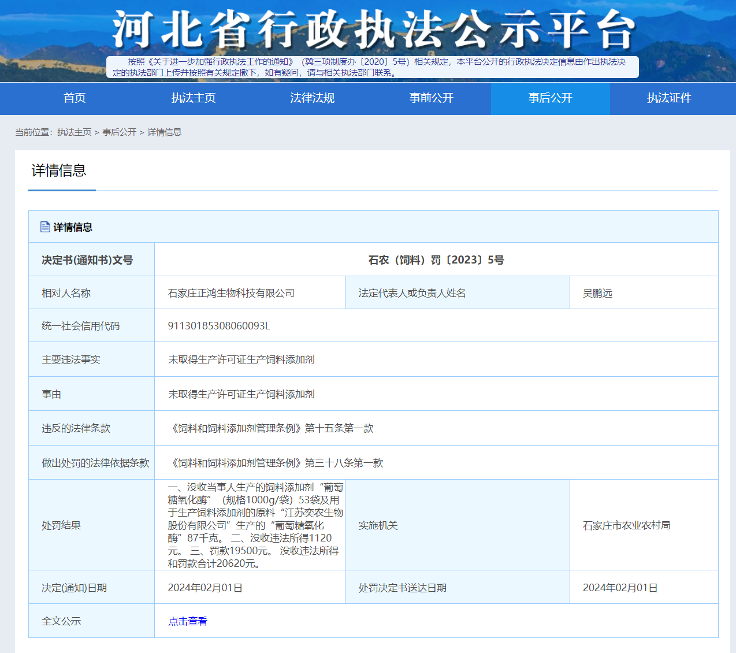Click 执法主页 in the breadcrumb trail
The width and height of the screenshot is (736, 653).
click(75, 132)
